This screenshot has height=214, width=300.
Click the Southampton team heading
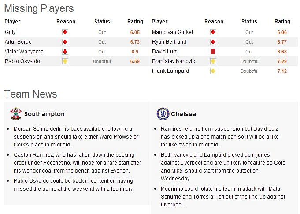point(44,114)
